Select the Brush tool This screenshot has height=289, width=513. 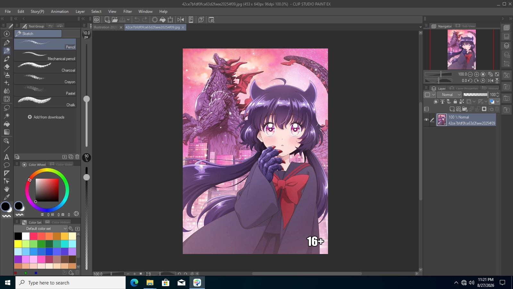(x=6, y=59)
